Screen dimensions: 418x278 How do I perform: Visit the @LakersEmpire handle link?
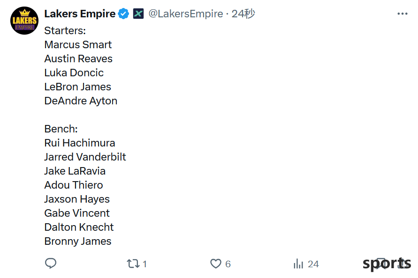pos(185,14)
